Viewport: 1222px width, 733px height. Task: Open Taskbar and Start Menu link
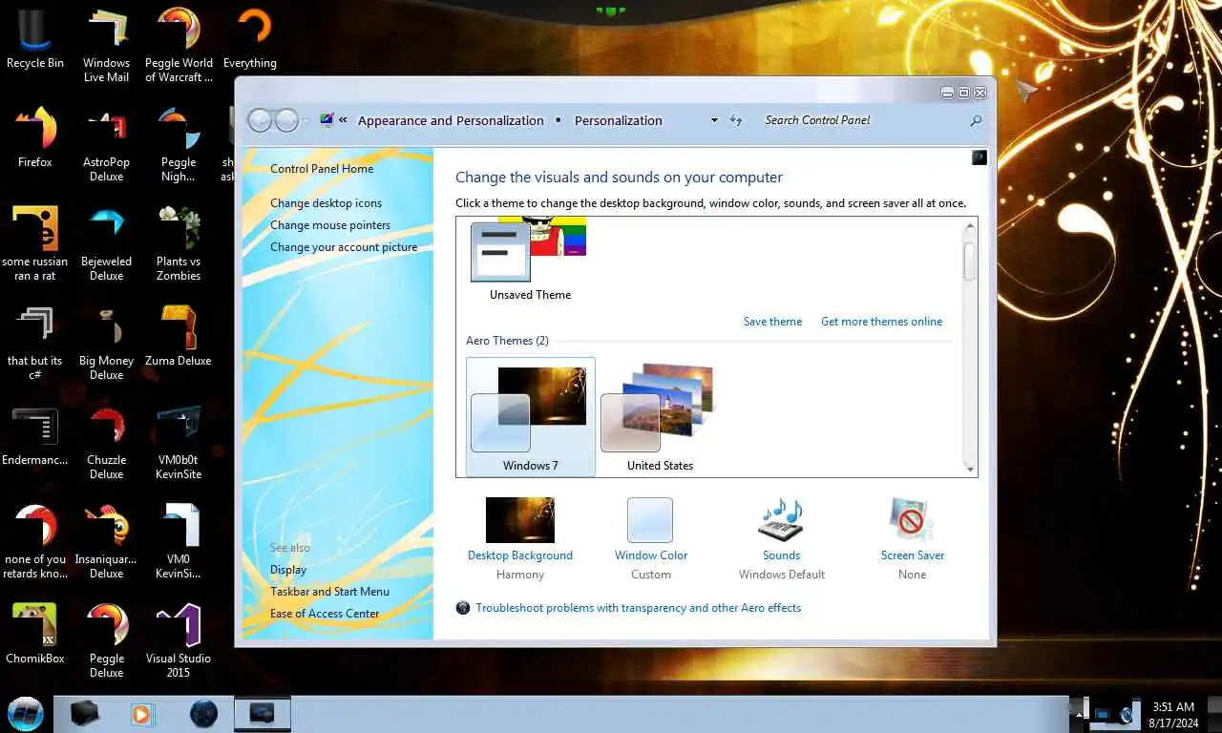tap(329, 592)
